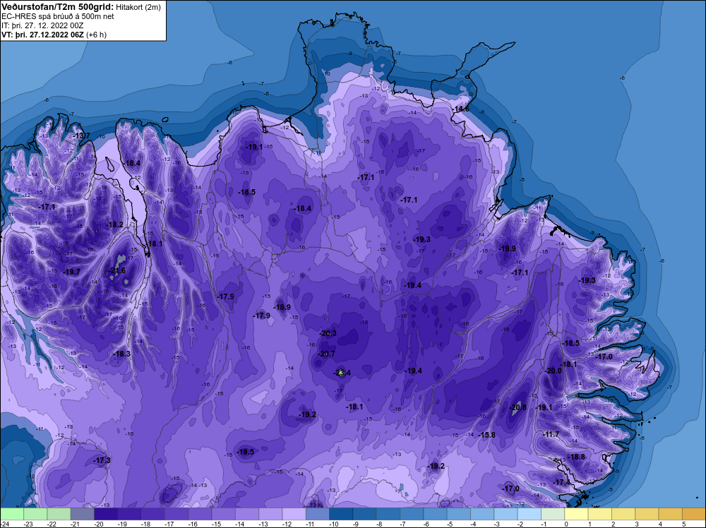Click the pale green -23 legend swatch
Viewport: 706px width, 528px height.
tap(35, 514)
